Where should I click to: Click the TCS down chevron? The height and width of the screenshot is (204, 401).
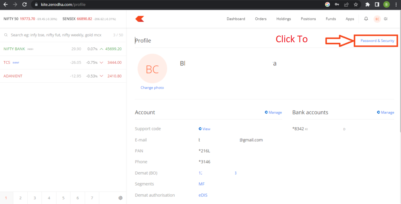(x=101, y=62)
